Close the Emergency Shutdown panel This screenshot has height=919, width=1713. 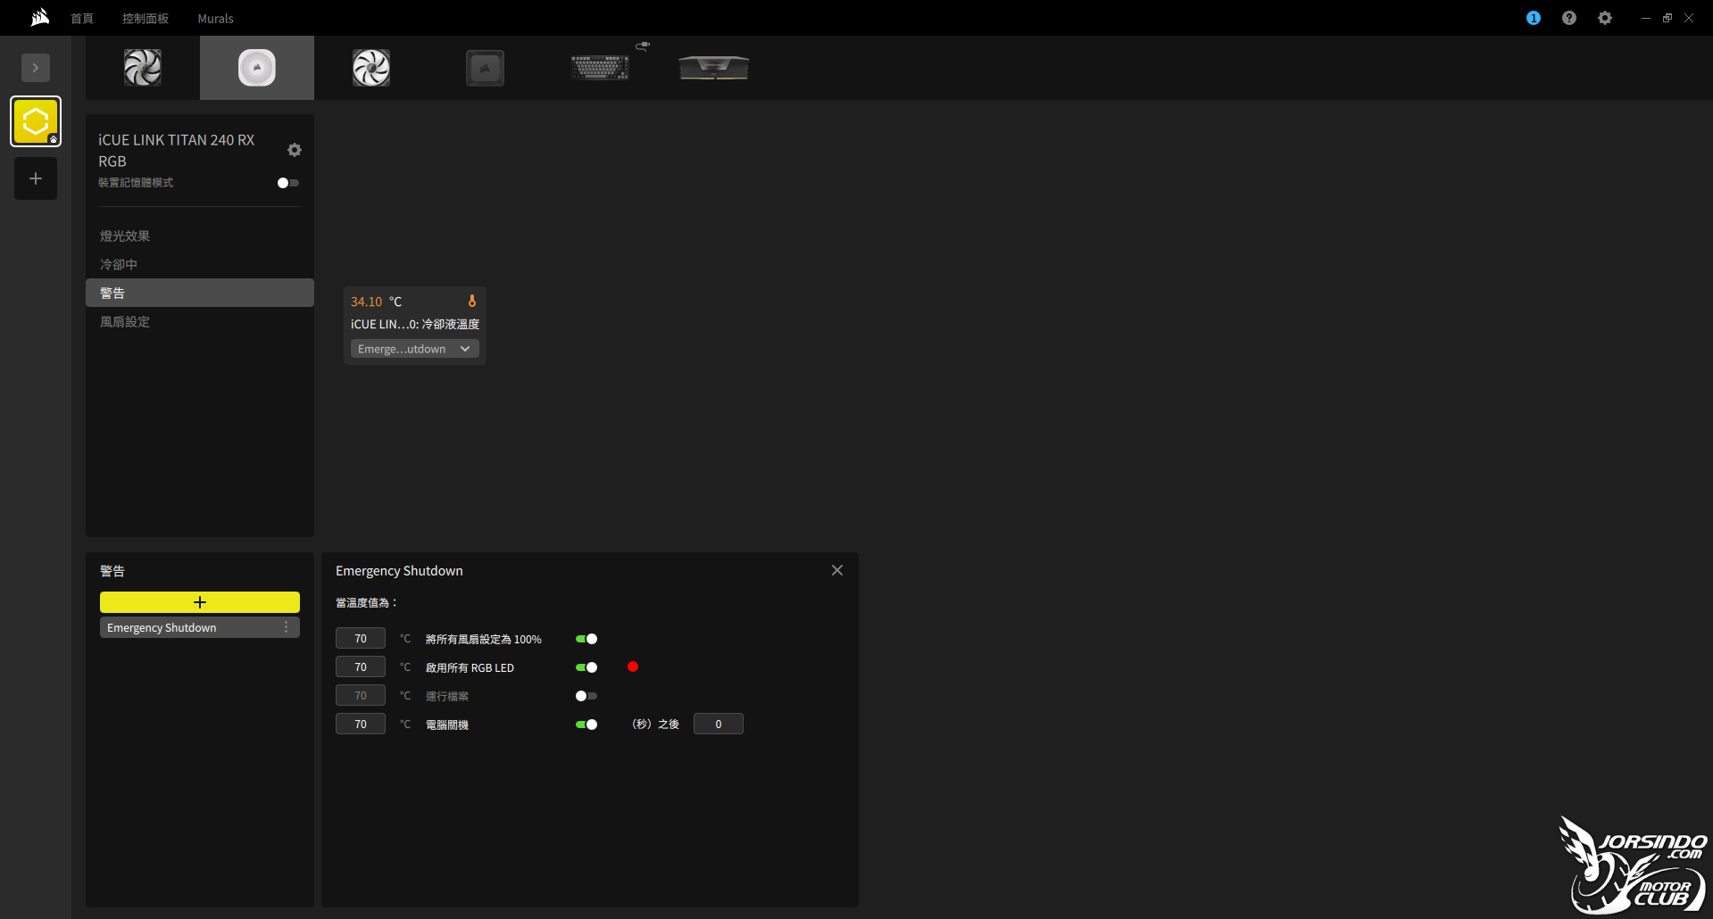tap(837, 570)
